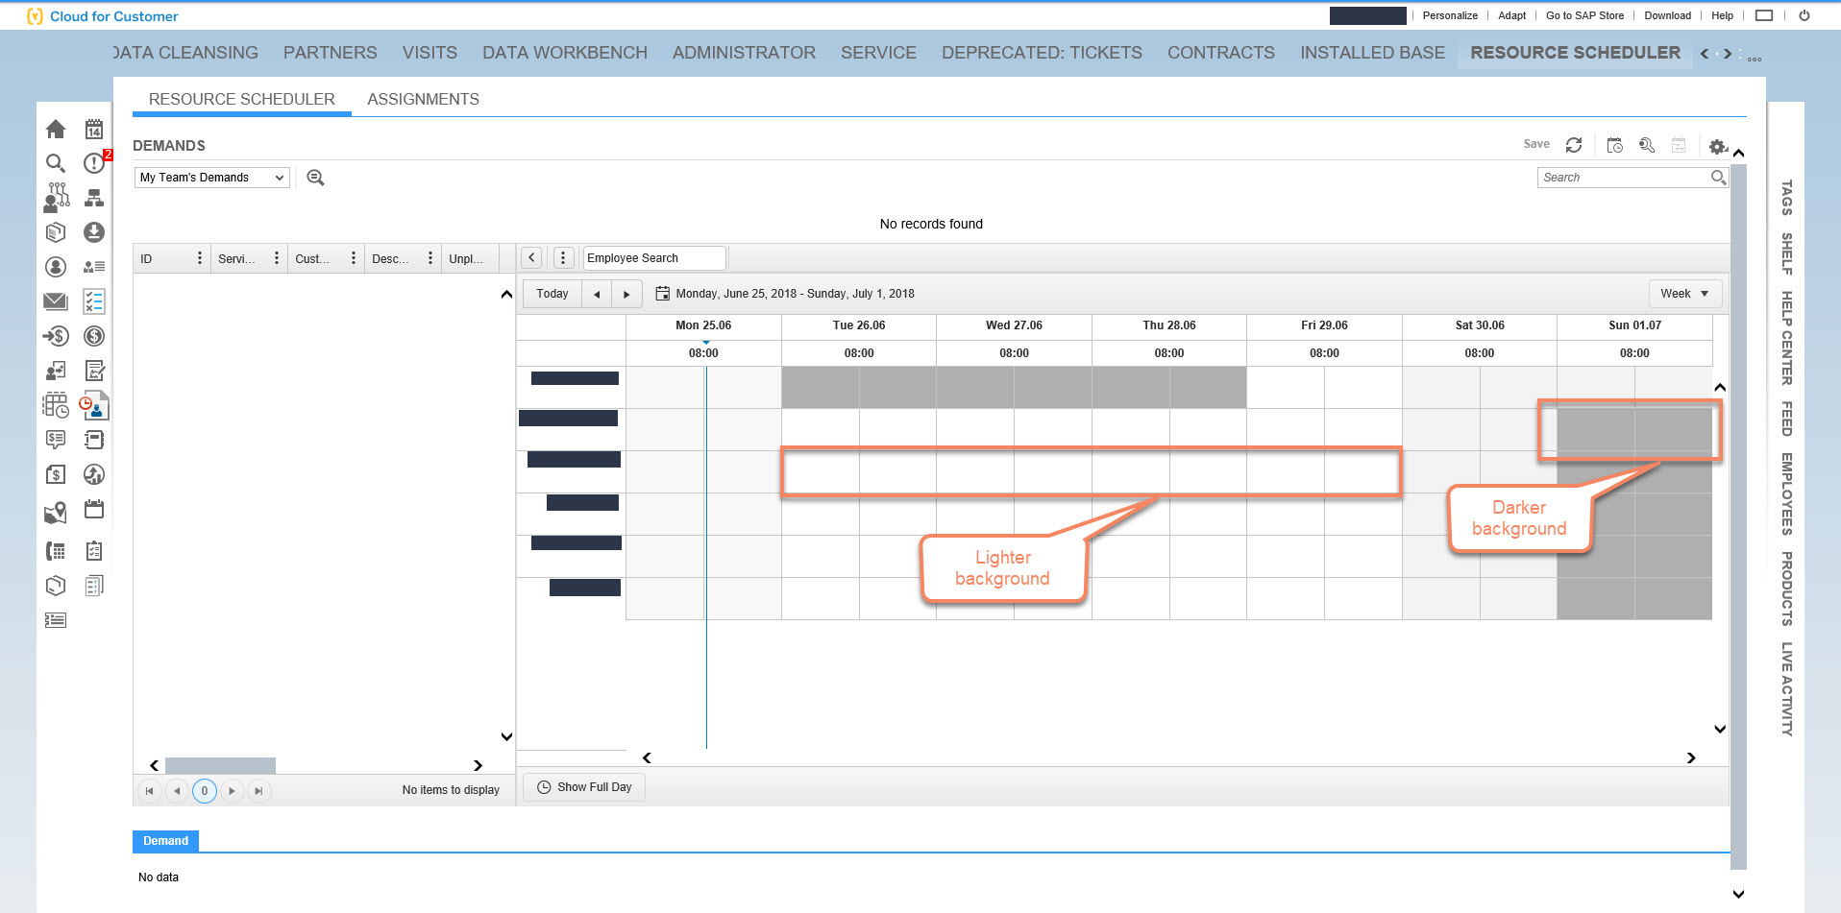The image size is (1841, 913).
Task: Open the Visits menu
Action: click(430, 53)
